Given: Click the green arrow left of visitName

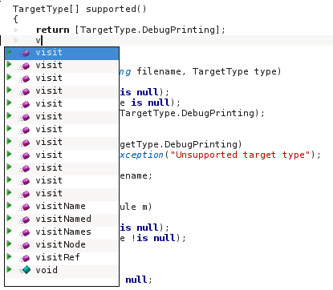Looking at the screenshot, I should 10,205.
